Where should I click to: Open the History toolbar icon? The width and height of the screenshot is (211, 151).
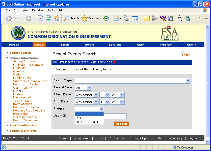point(106,18)
